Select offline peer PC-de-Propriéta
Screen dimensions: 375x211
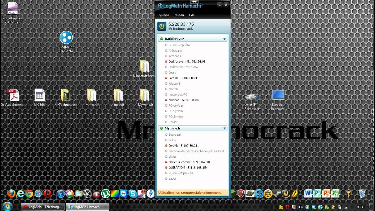pos(179,45)
